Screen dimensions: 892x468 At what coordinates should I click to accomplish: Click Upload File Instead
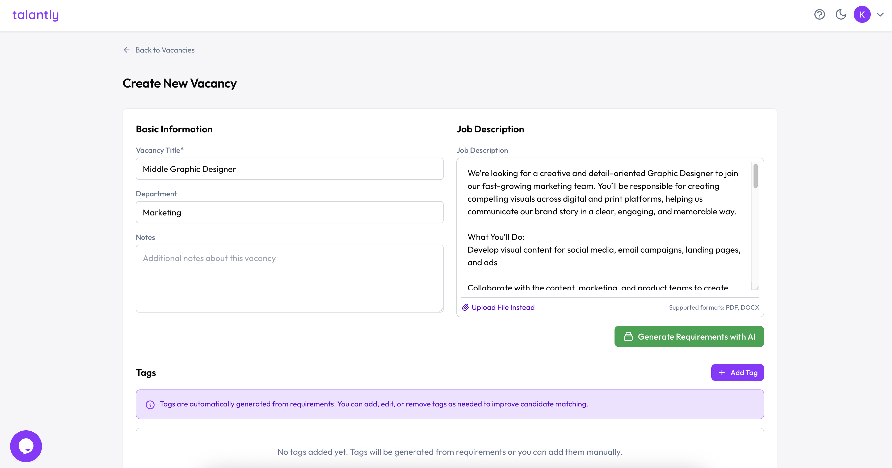tap(503, 307)
